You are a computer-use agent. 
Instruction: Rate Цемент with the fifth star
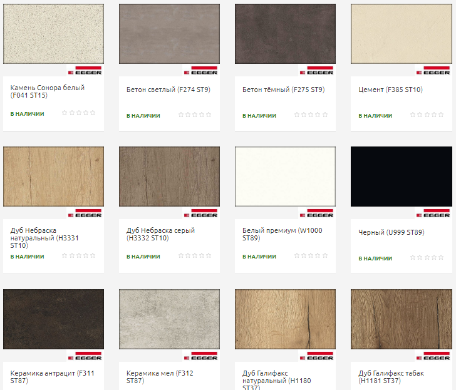441,115
